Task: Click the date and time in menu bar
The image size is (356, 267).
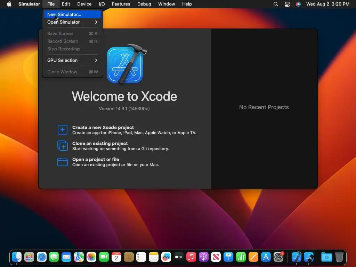Action: [x=327, y=4]
